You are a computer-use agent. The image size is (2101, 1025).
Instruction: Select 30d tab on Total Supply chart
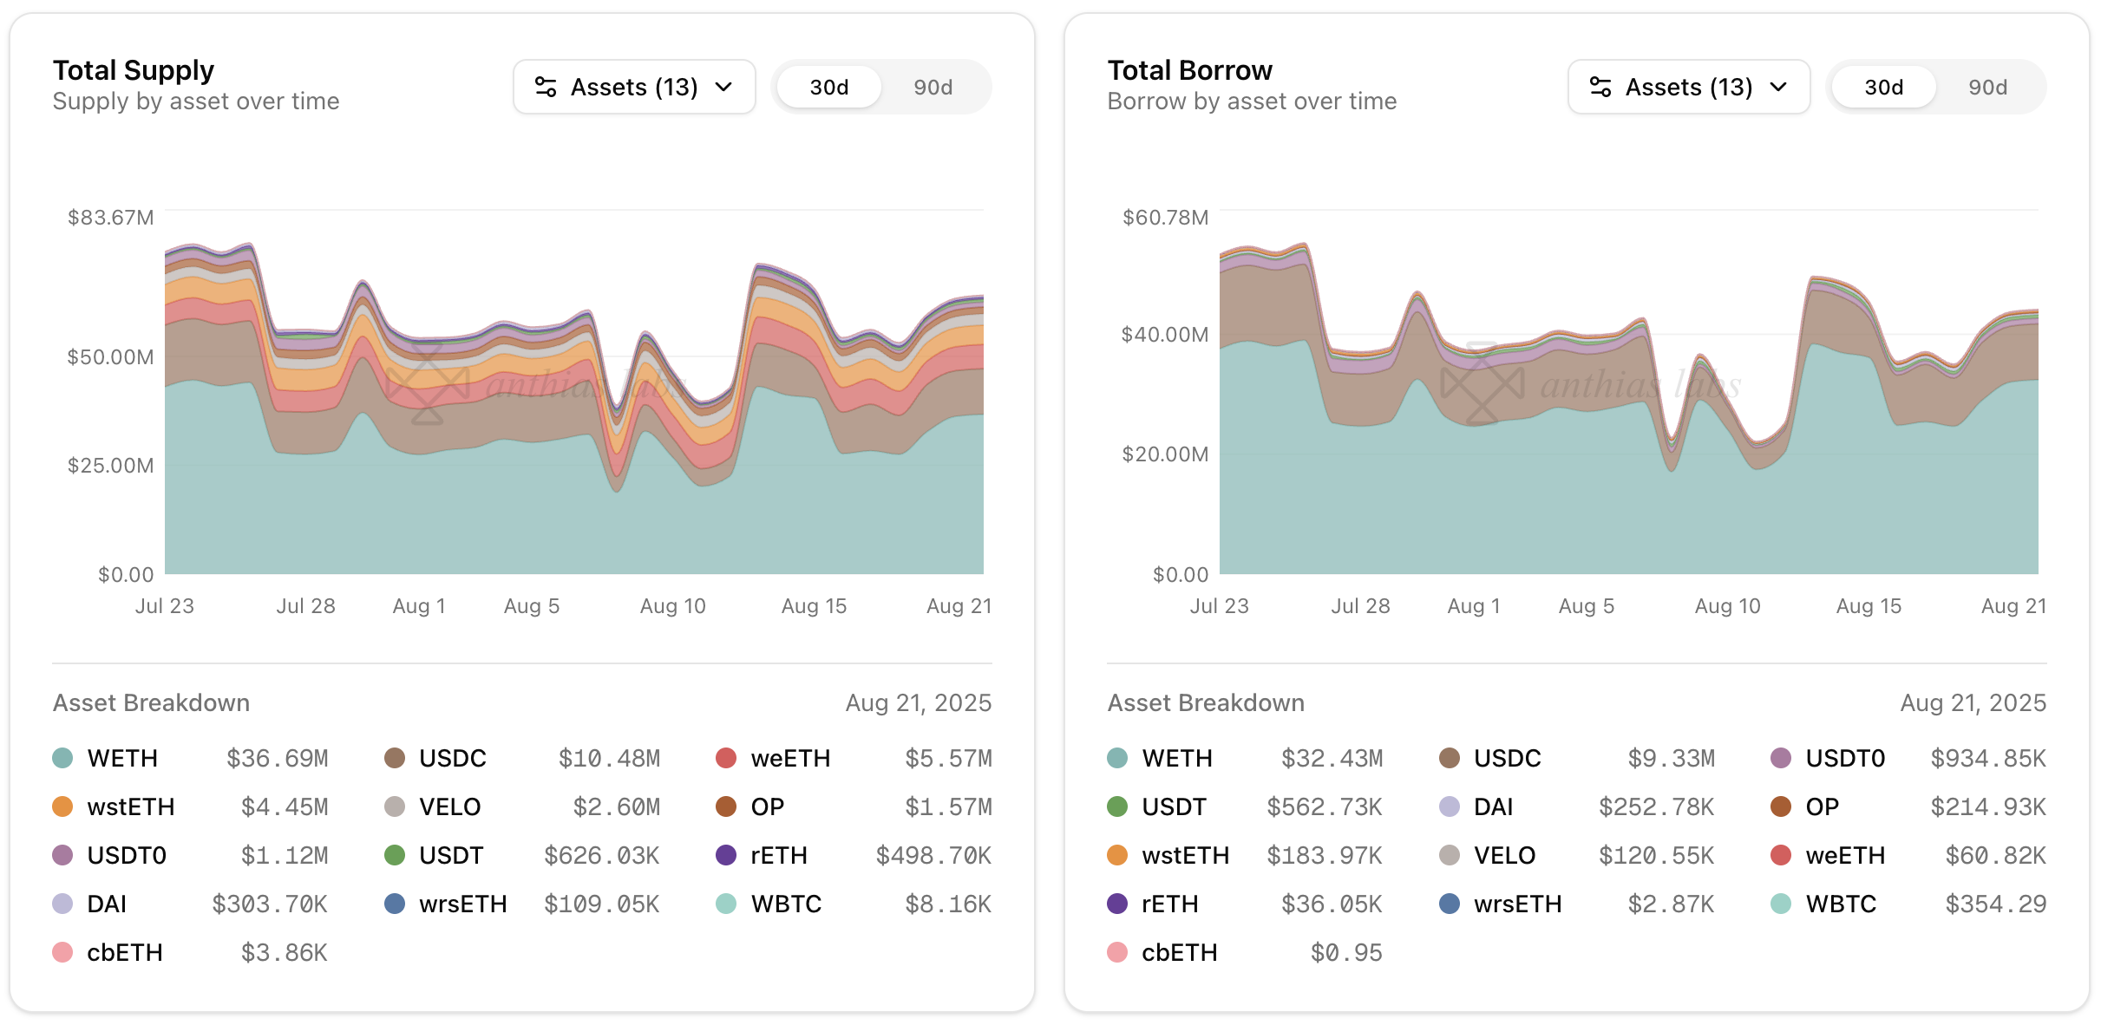[x=828, y=87]
